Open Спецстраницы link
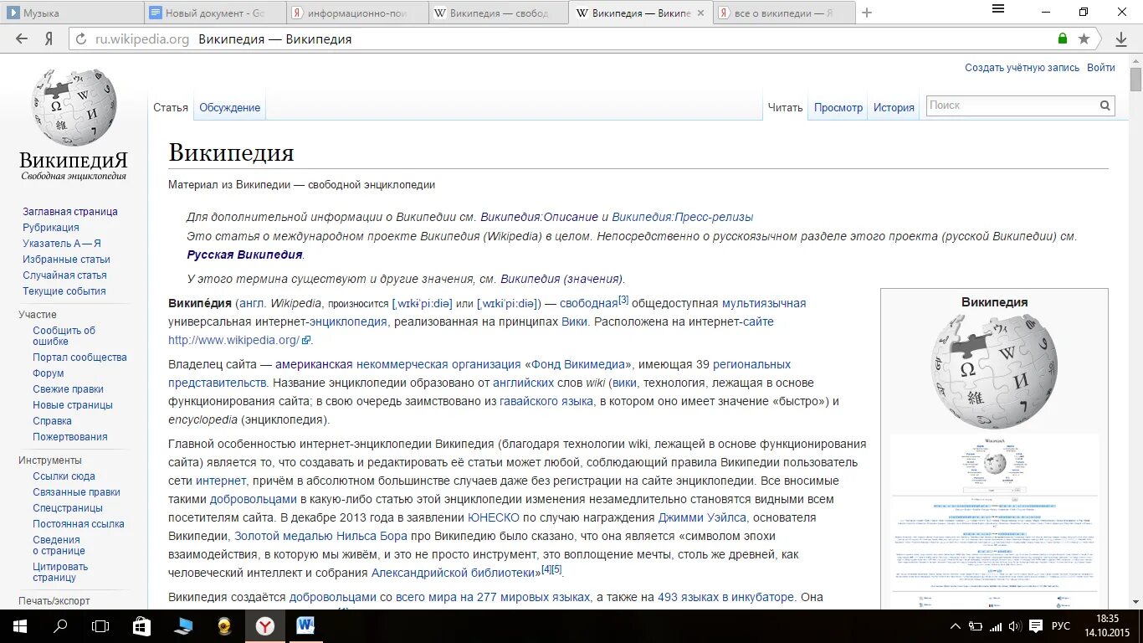Viewport: 1143px width, 643px height. click(68, 508)
